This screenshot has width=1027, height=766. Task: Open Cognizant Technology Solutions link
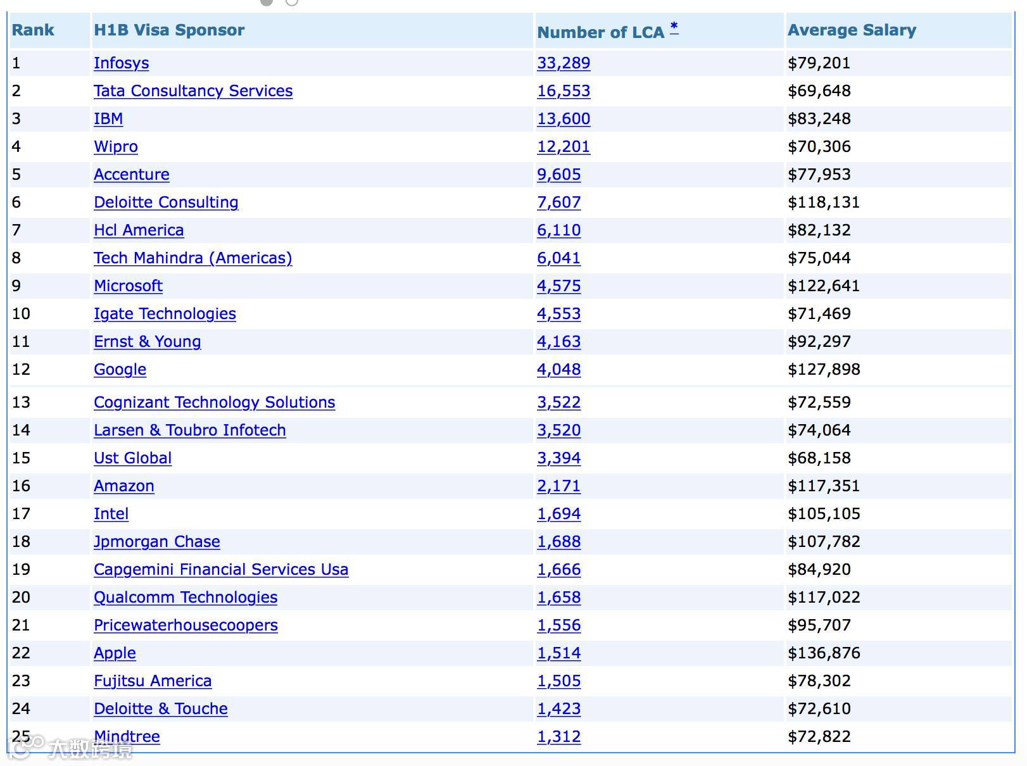[215, 403]
